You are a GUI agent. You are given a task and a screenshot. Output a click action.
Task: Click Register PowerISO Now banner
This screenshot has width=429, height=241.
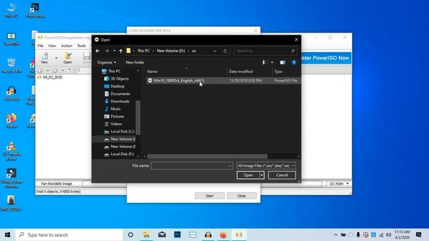click(326, 58)
